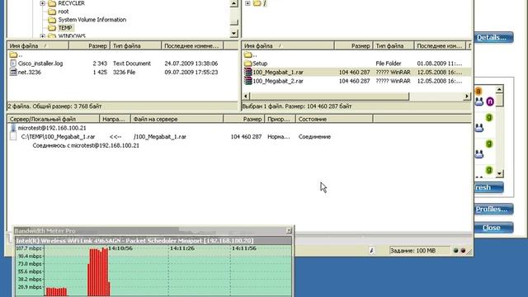Screen dimensions: 528x297
Task: Open the local parent folder ".." icon
Action: (13, 54)
